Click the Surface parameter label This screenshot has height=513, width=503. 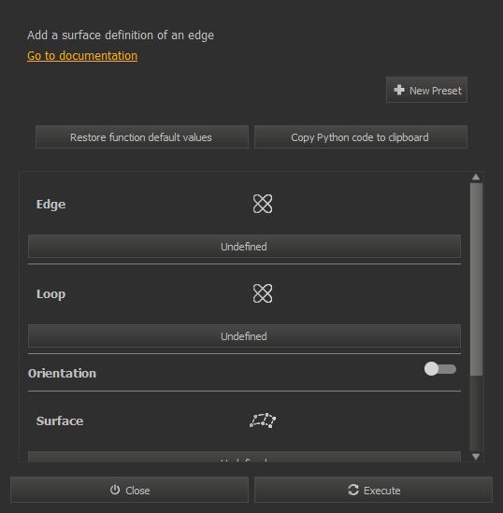pyautogui.click(x=60, y=421)
